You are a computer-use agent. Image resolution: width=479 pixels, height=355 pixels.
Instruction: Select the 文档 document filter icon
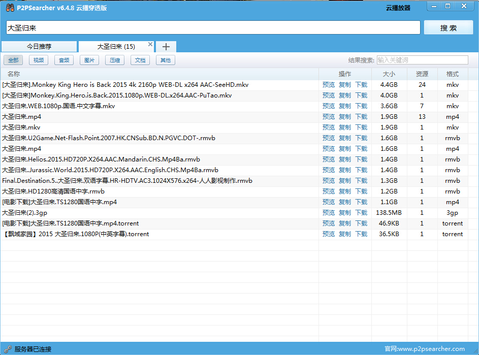pos(140,60)
